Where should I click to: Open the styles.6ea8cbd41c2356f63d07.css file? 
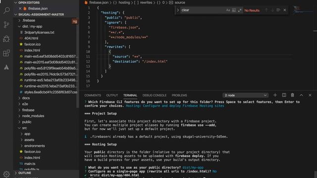[51, 92]
